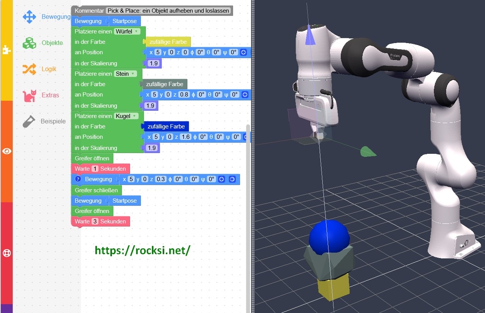Click the puzzle piece icon in the left sidebar
The width and height of the screenshot is (485, 313).
7,50
